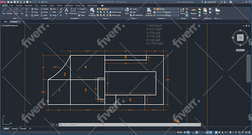Click the Base view button
Viewport: 252px width, 135px height.
click(218, 11)
